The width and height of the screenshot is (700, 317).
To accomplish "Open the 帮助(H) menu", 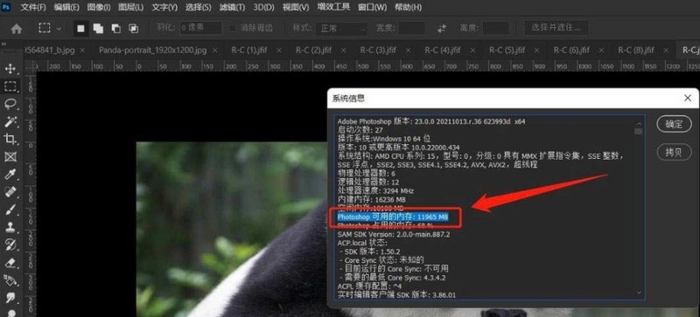I will [408, 7].
